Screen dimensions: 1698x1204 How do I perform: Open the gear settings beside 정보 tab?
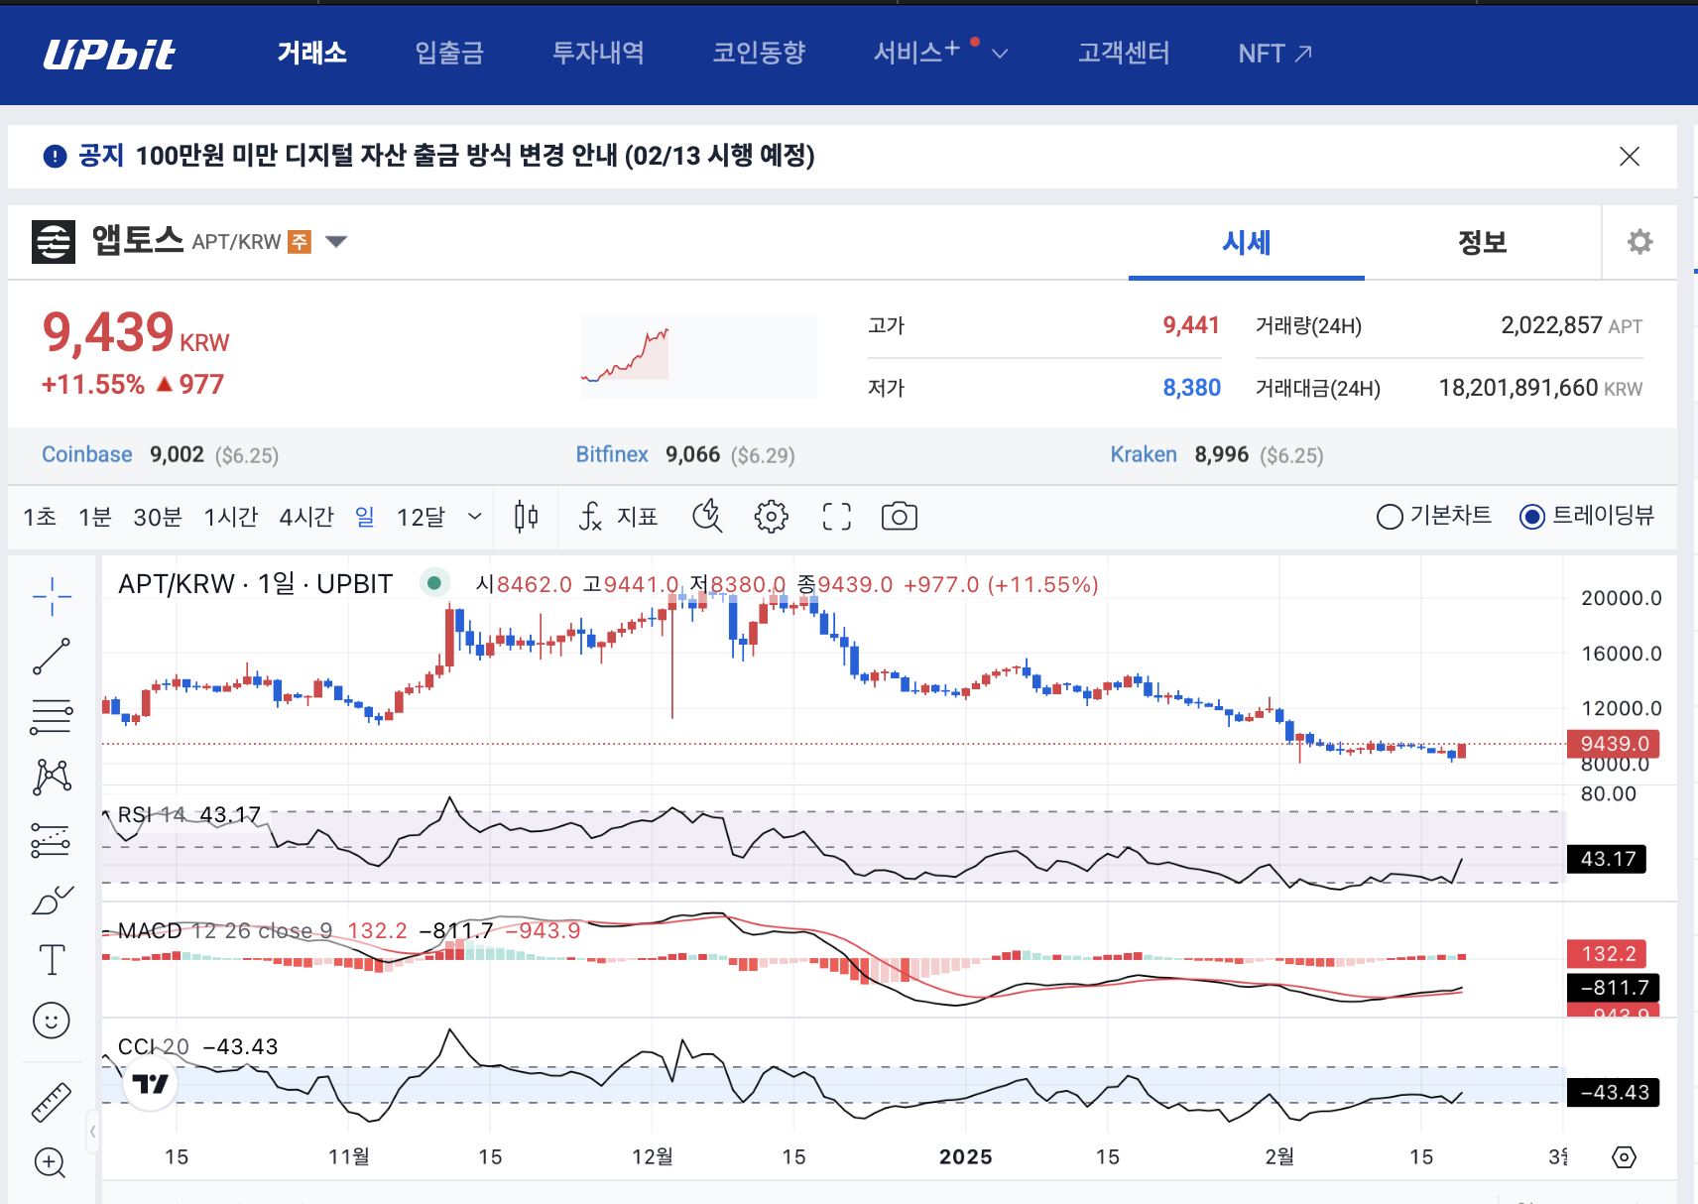(1639, 242)
